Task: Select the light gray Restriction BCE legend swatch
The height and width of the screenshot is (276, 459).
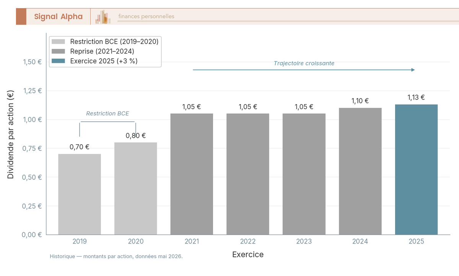Action: click(x=59, y=41)
